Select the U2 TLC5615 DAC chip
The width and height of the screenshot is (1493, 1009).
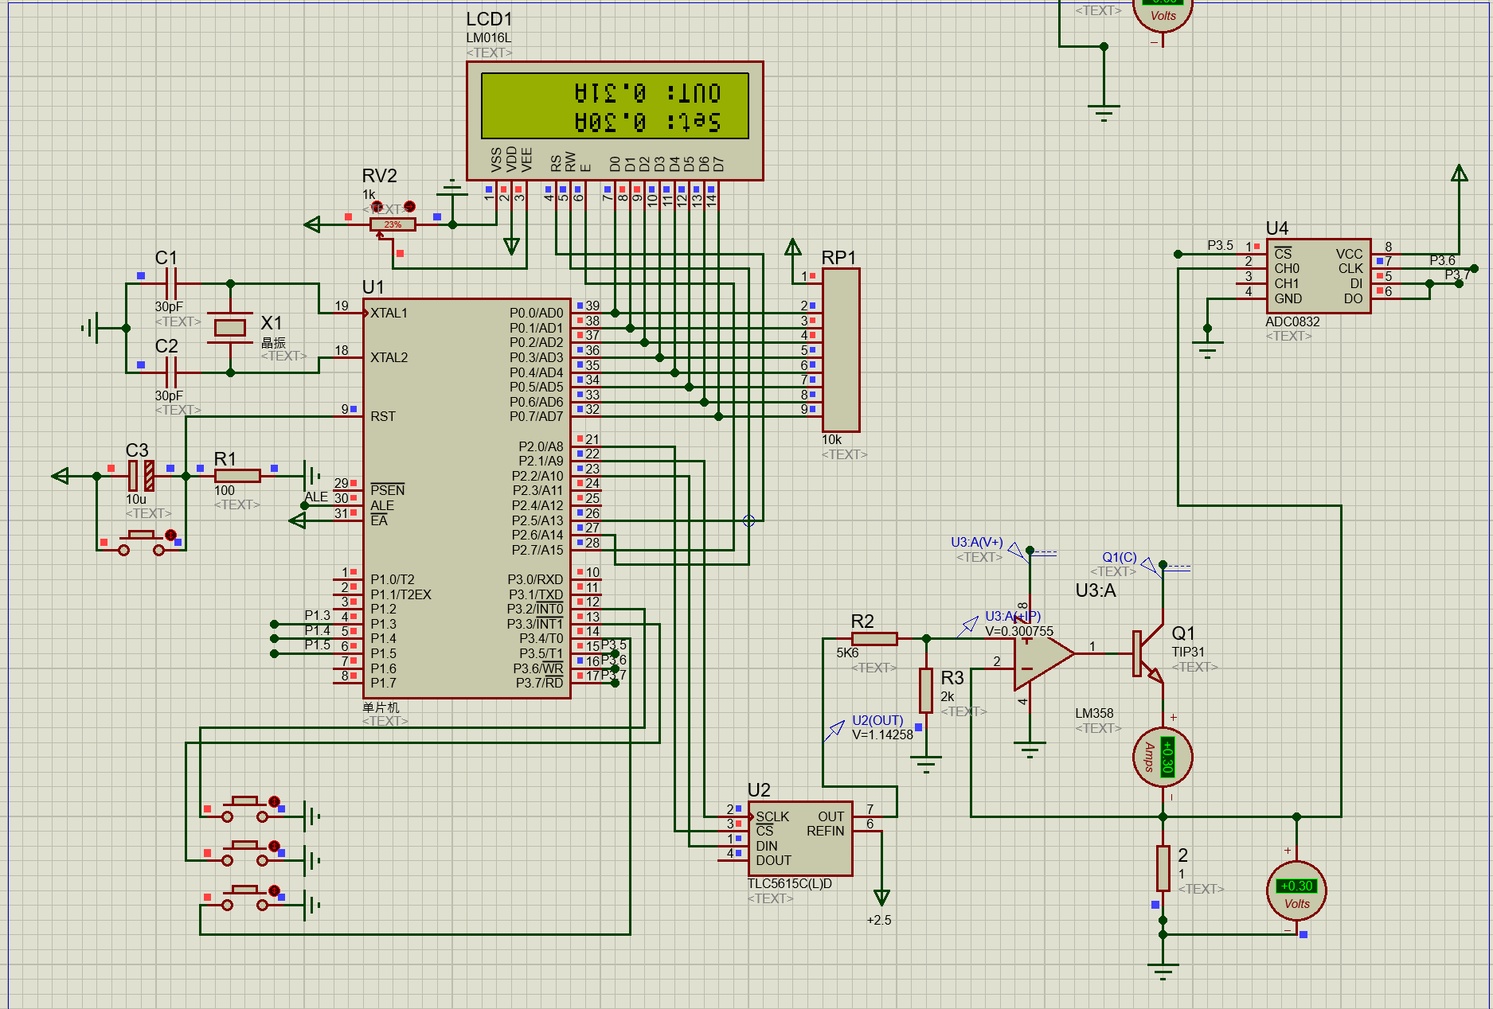800,838
